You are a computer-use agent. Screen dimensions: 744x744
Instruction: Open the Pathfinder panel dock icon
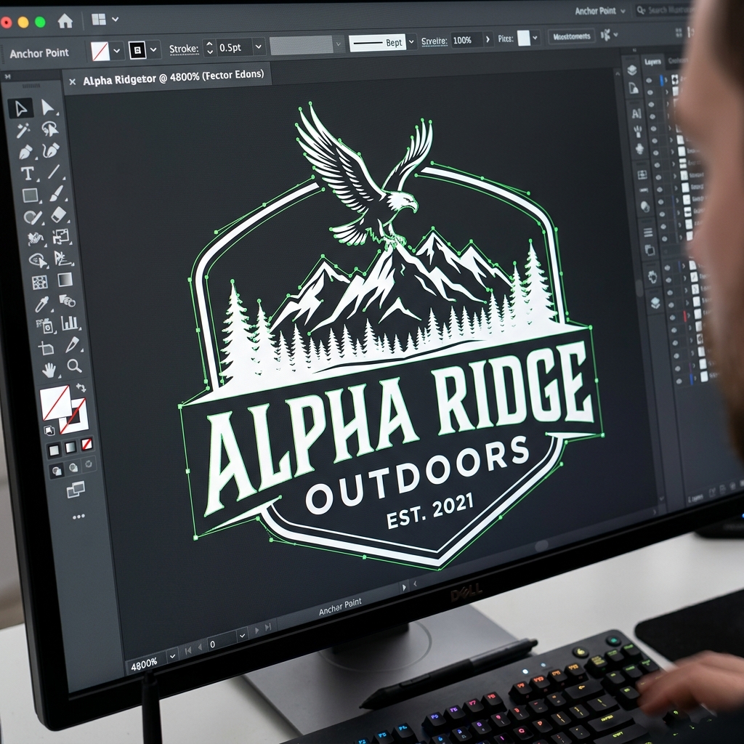(x=650, y=250)
